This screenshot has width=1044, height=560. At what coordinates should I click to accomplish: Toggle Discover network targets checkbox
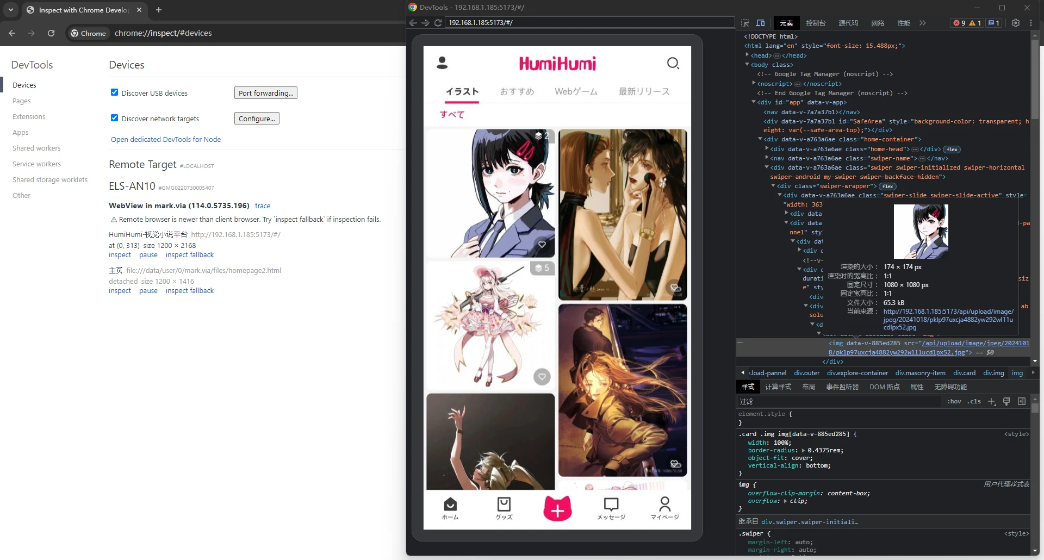(x=114, y=118)
